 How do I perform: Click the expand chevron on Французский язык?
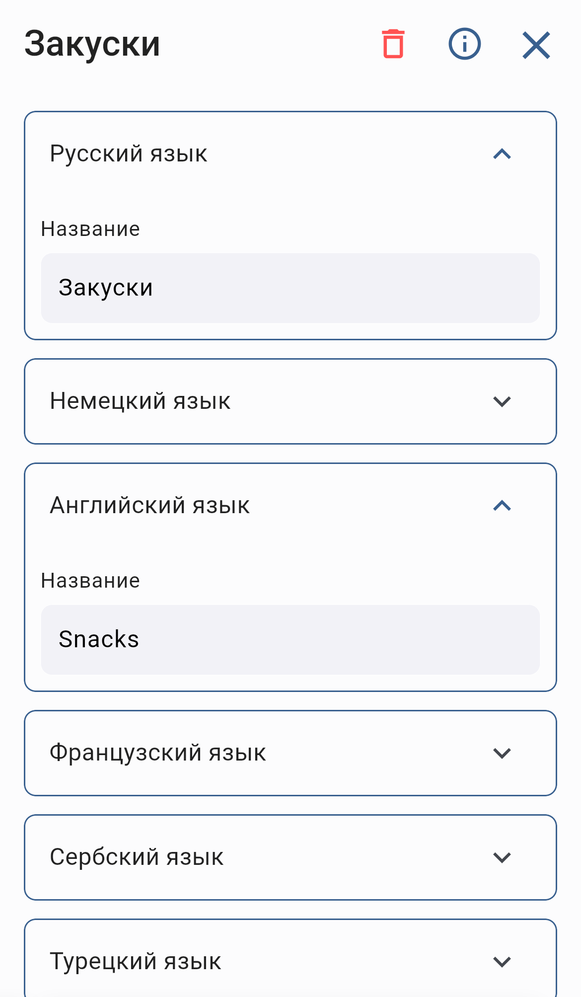pos(503,753)
